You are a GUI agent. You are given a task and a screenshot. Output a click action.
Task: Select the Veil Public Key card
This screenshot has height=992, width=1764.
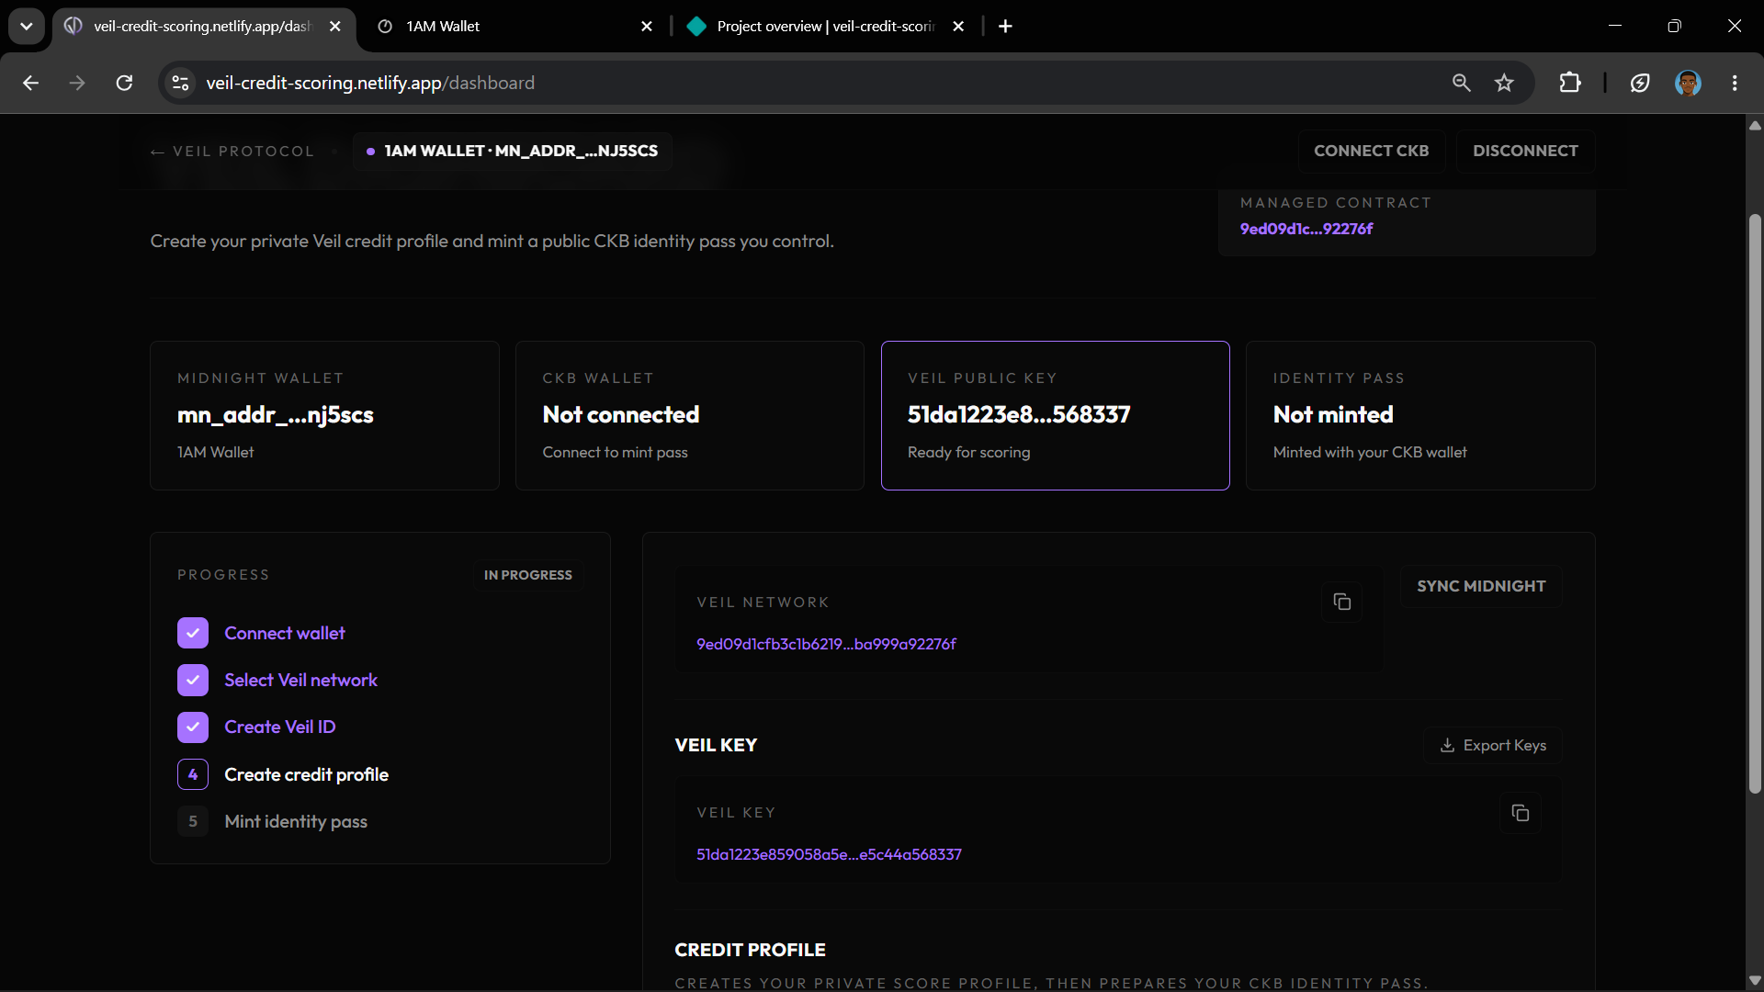[1055, 415]
